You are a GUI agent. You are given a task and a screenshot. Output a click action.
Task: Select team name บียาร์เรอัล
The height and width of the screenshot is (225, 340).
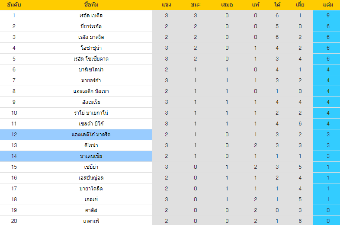click(91, 26)
